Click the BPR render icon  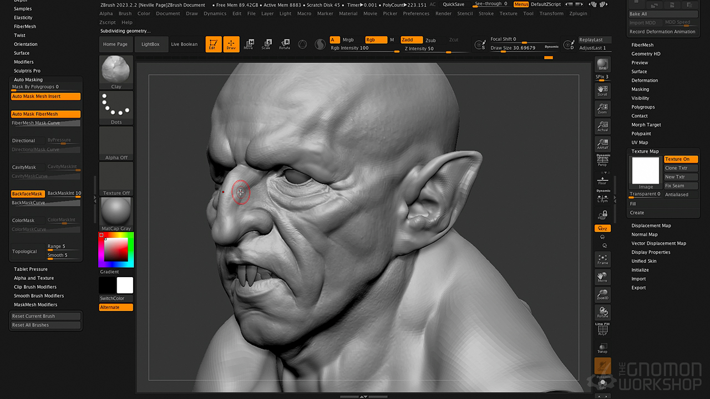(x=602, y=65)
